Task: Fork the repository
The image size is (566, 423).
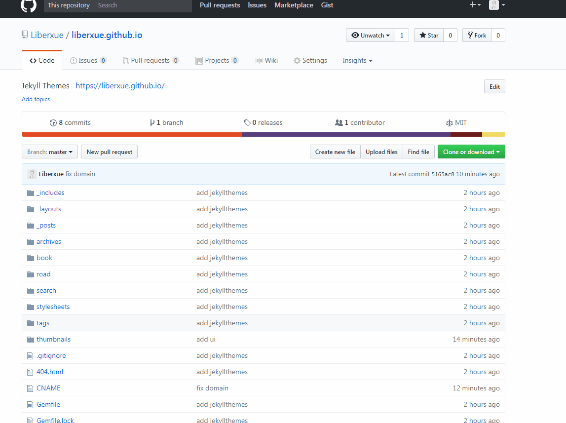Action: [477, 36]
